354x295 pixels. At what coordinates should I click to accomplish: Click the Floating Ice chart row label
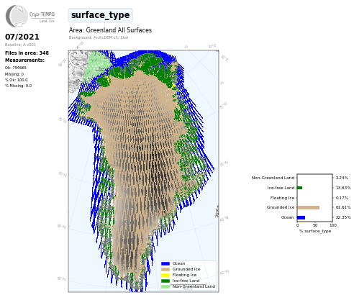point(282,198)
